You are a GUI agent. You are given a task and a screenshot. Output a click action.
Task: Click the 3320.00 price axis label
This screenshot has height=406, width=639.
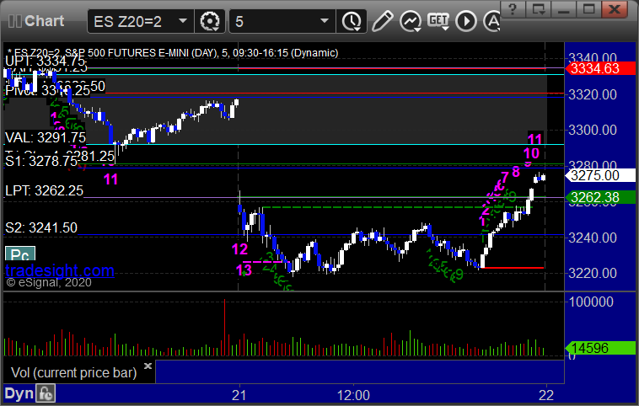[x=593, y=95]
